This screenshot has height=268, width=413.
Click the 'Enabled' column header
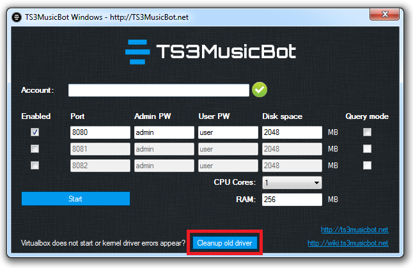coord(36,116)
